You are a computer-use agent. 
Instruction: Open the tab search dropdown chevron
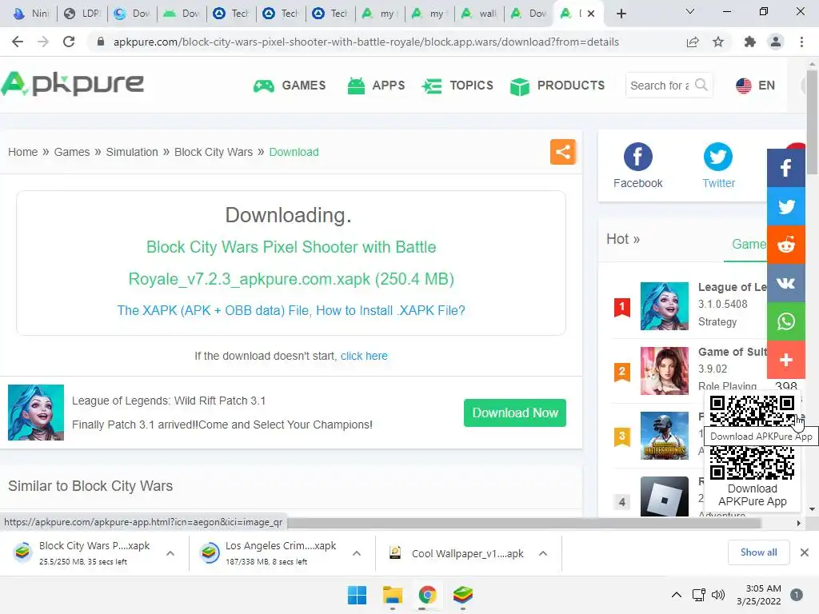tap(690, 11)
